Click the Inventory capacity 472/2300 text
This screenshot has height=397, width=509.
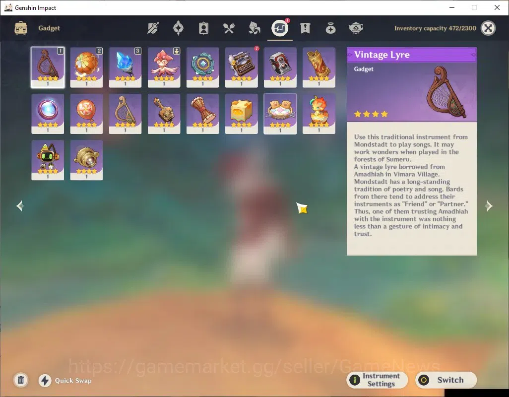435,28
